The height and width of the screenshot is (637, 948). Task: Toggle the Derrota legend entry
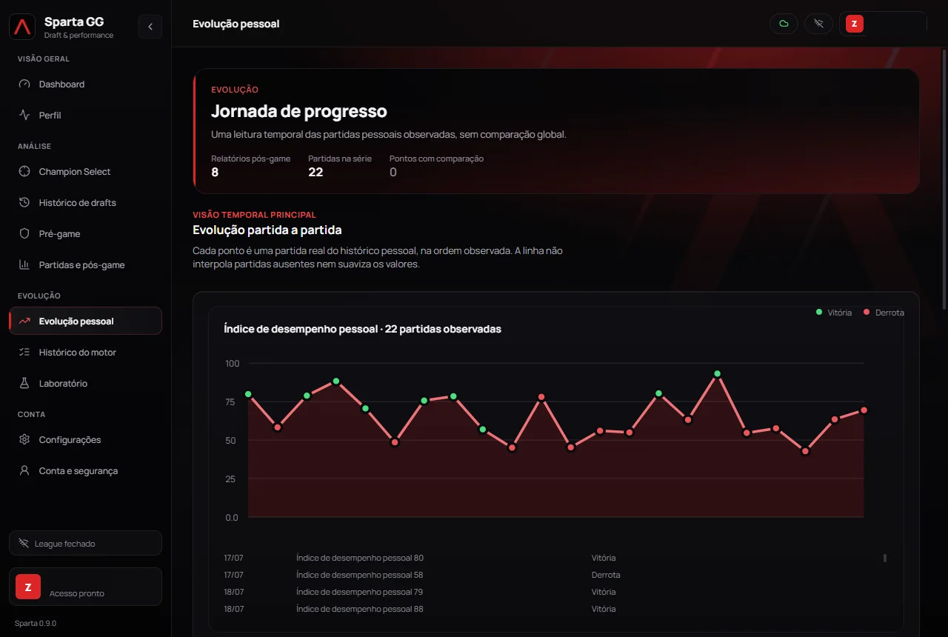pyautogui.click(x=884, y=313)
